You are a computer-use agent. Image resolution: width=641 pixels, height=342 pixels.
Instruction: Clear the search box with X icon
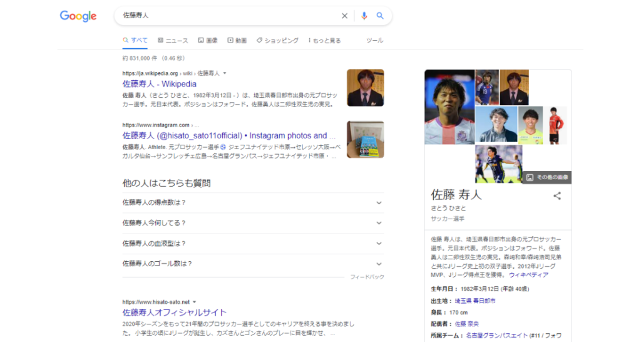pyautogui.click(x=344, y=16)
